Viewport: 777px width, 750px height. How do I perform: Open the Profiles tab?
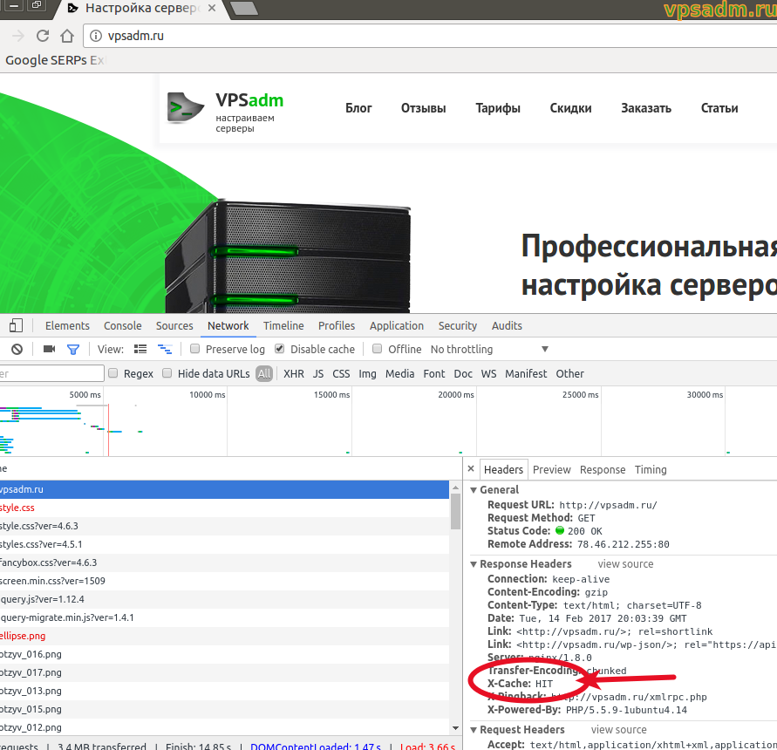337,325
